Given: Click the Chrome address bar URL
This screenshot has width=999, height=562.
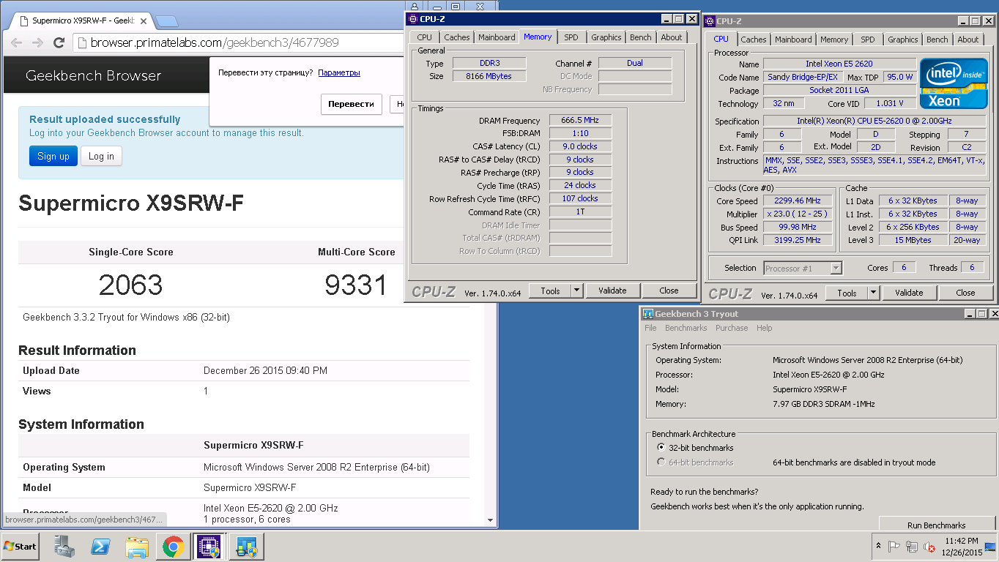Looking at the screenshot, I should click(x=215, y=43).
